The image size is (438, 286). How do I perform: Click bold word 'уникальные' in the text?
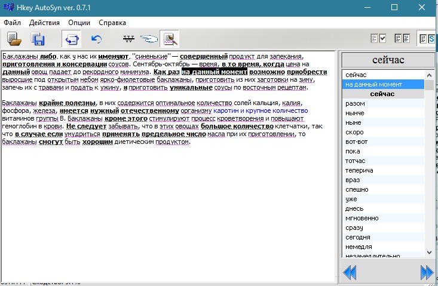[x=191, y=88]
